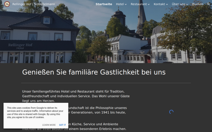This screenshot has width=212, height=132.
Task: Click paragraph starting Unser familiengeführtes Hotel
Action: [76, 96]
